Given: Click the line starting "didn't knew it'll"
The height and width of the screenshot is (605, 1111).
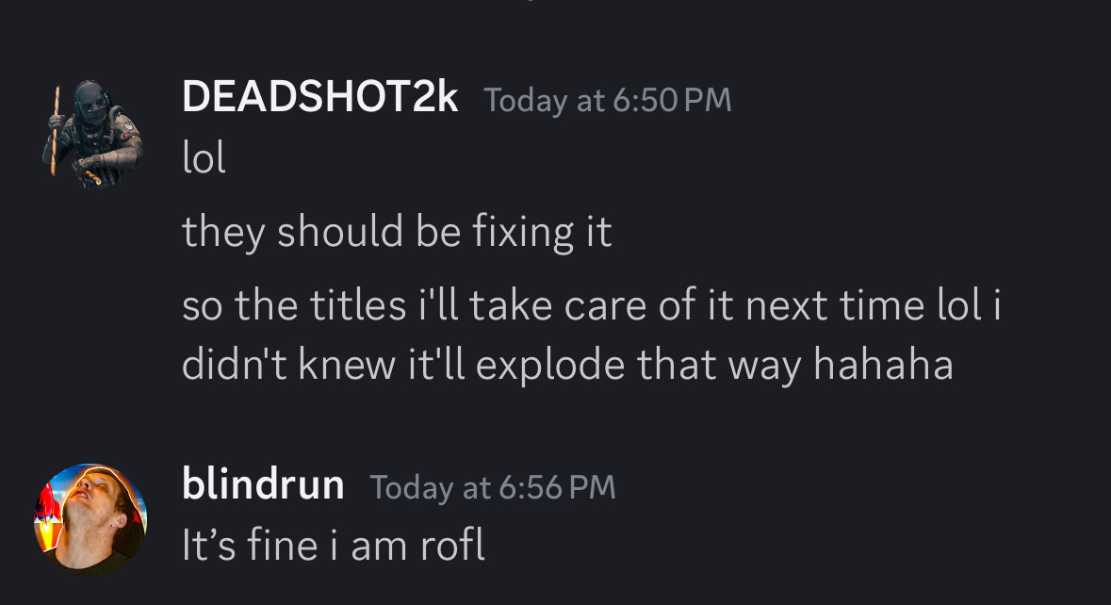Looking at the screenshot, I should [567, 365].
